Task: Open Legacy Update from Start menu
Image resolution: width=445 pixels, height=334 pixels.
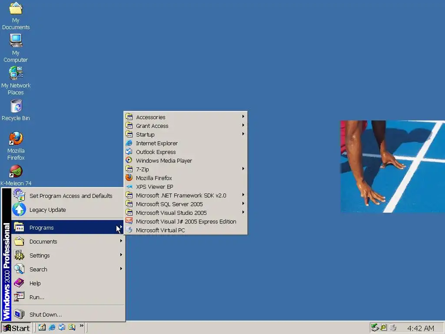Action: click(x=67, y=210)
